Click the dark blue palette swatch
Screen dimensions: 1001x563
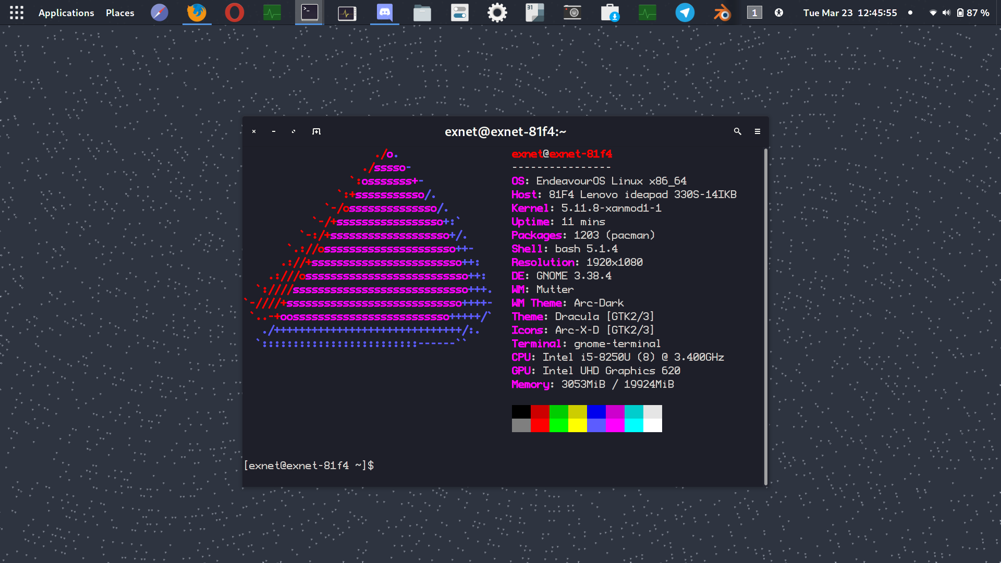[596, 412]
